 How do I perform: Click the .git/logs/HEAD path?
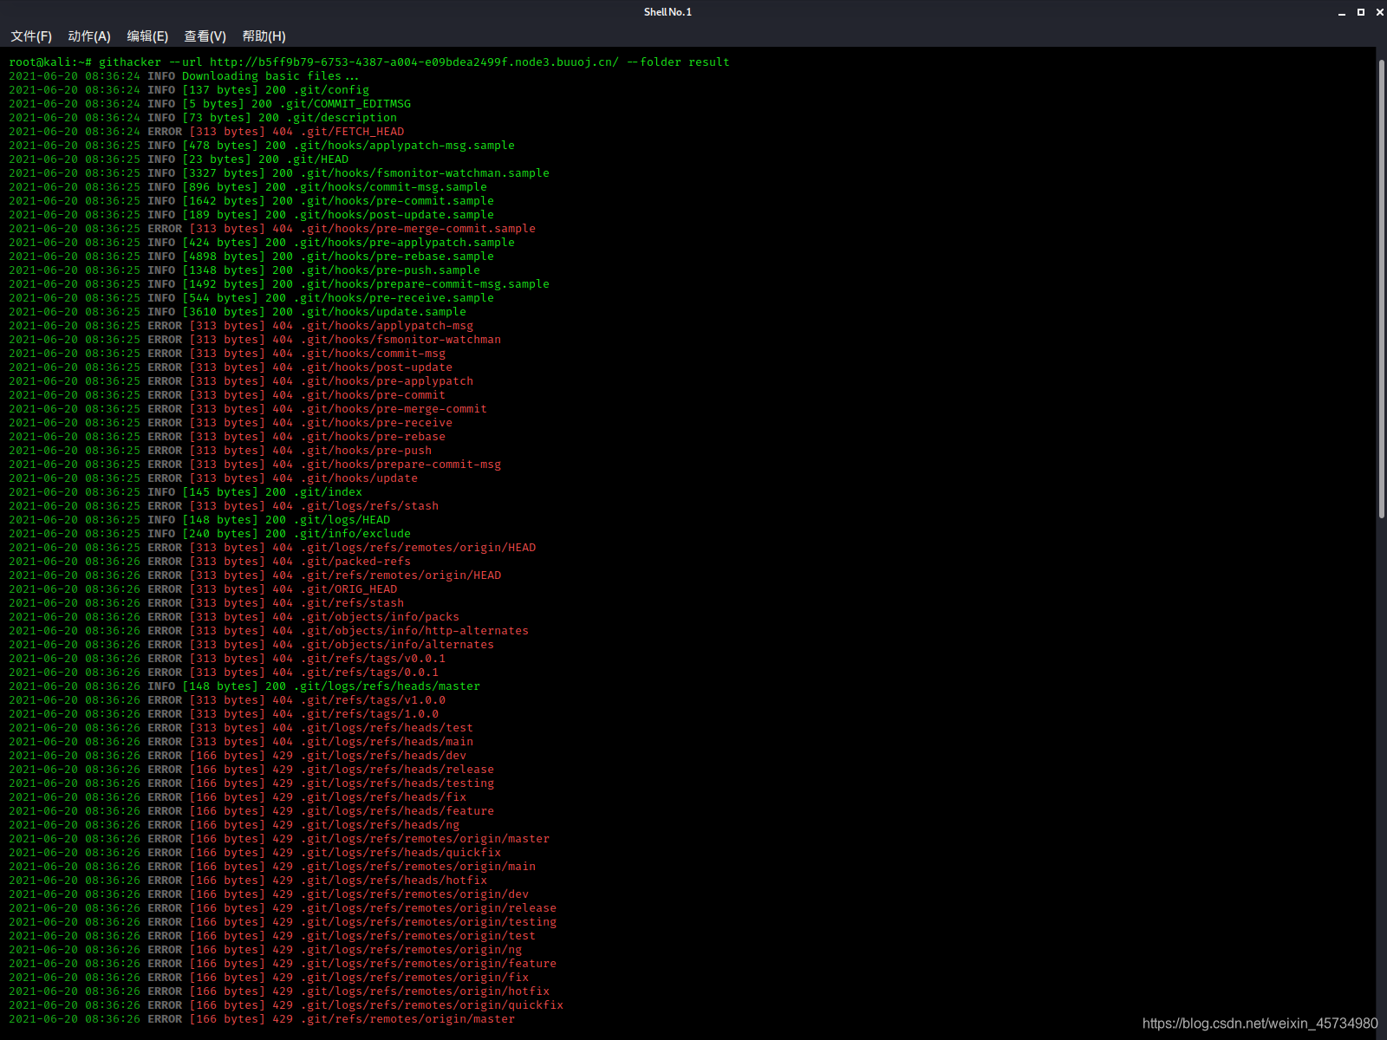click(x=342, y=520)
